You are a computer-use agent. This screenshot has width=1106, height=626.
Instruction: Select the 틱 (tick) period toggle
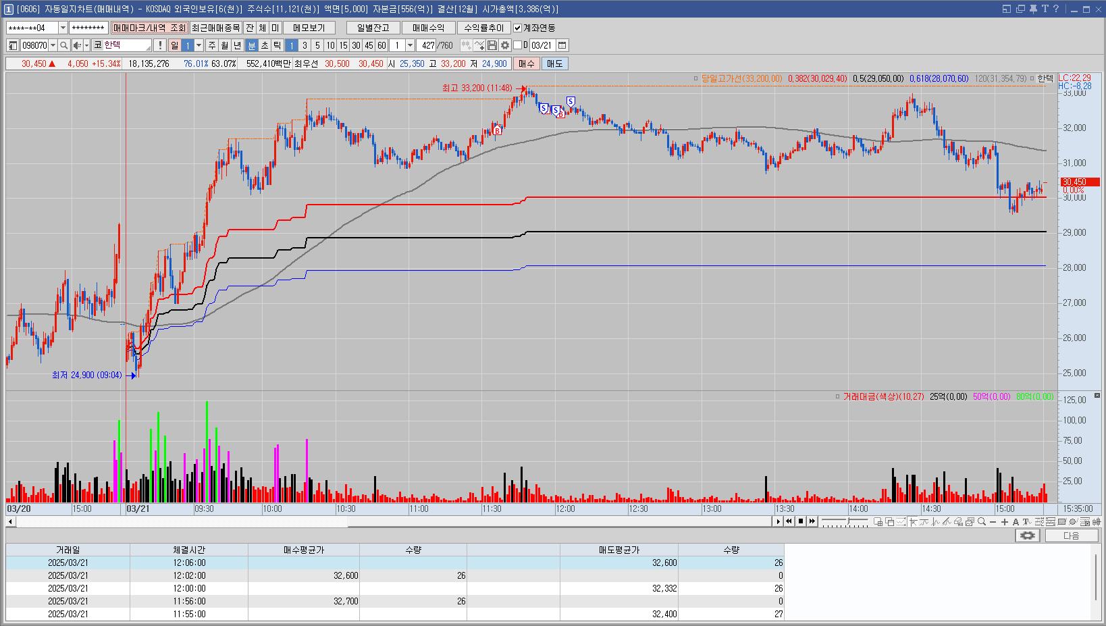pyautogui.click(x=278, y=45)
